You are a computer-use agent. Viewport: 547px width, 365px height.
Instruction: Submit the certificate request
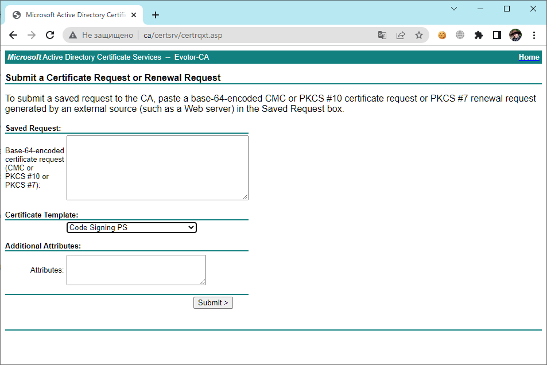coord(213,303)
